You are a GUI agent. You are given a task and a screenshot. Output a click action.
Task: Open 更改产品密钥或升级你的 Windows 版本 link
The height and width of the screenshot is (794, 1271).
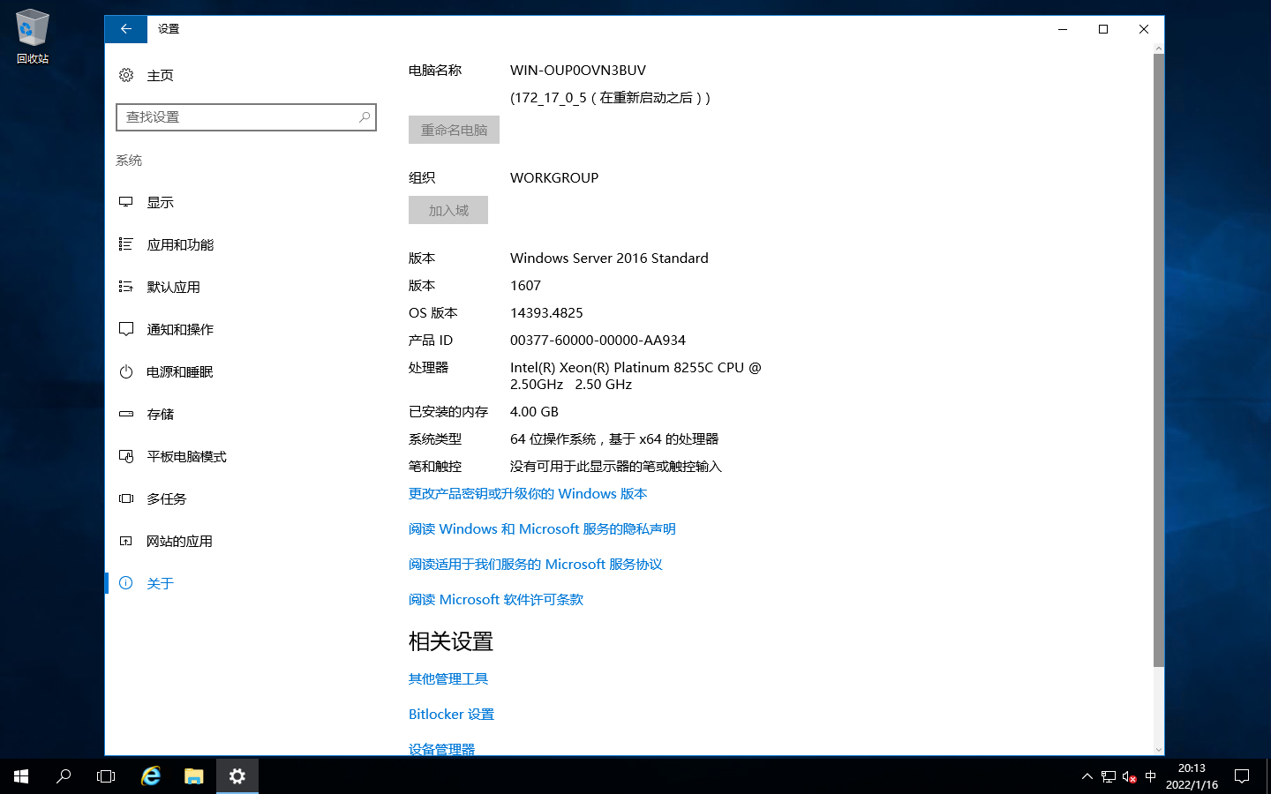(x=528, y=493)
